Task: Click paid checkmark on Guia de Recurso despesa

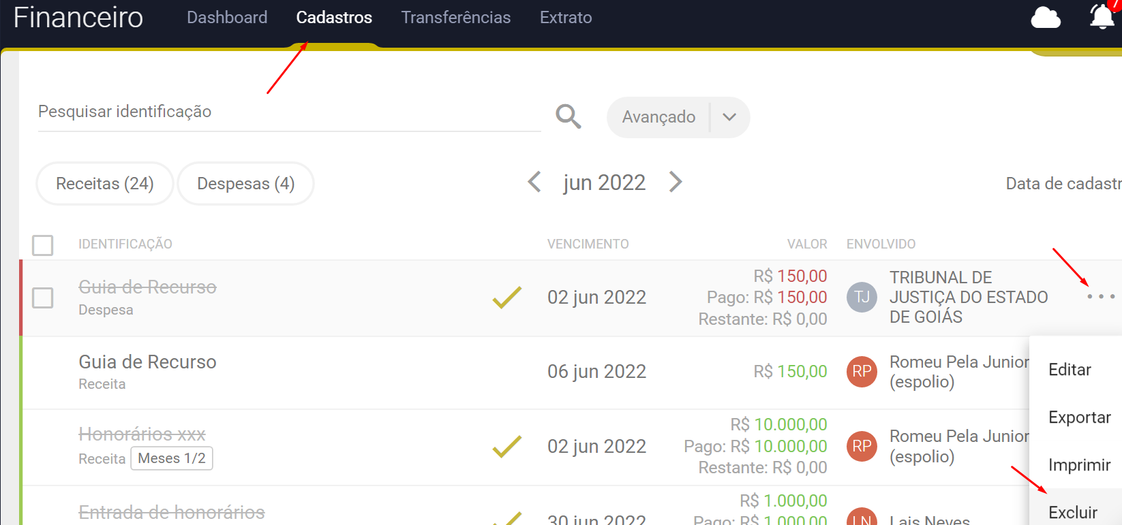Action: pyautogui.click(x=506, y=298)
